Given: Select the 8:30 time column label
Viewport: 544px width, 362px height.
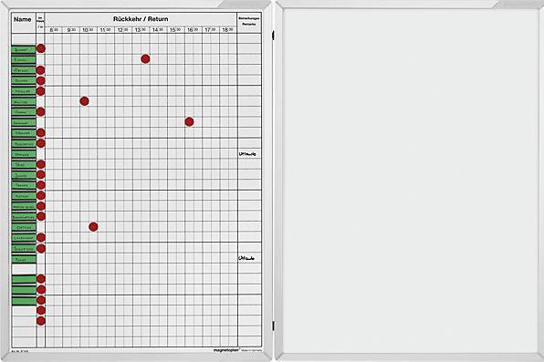Looking at the screenshot, I should tap(54, 30).
